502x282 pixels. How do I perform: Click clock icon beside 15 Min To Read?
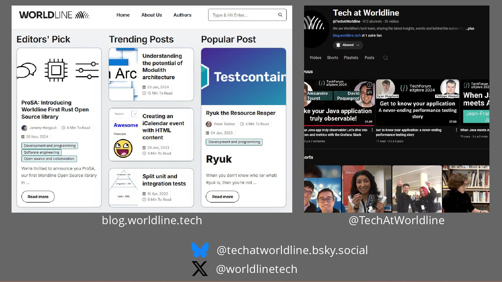pyautogui.click(x=144, y=93)
